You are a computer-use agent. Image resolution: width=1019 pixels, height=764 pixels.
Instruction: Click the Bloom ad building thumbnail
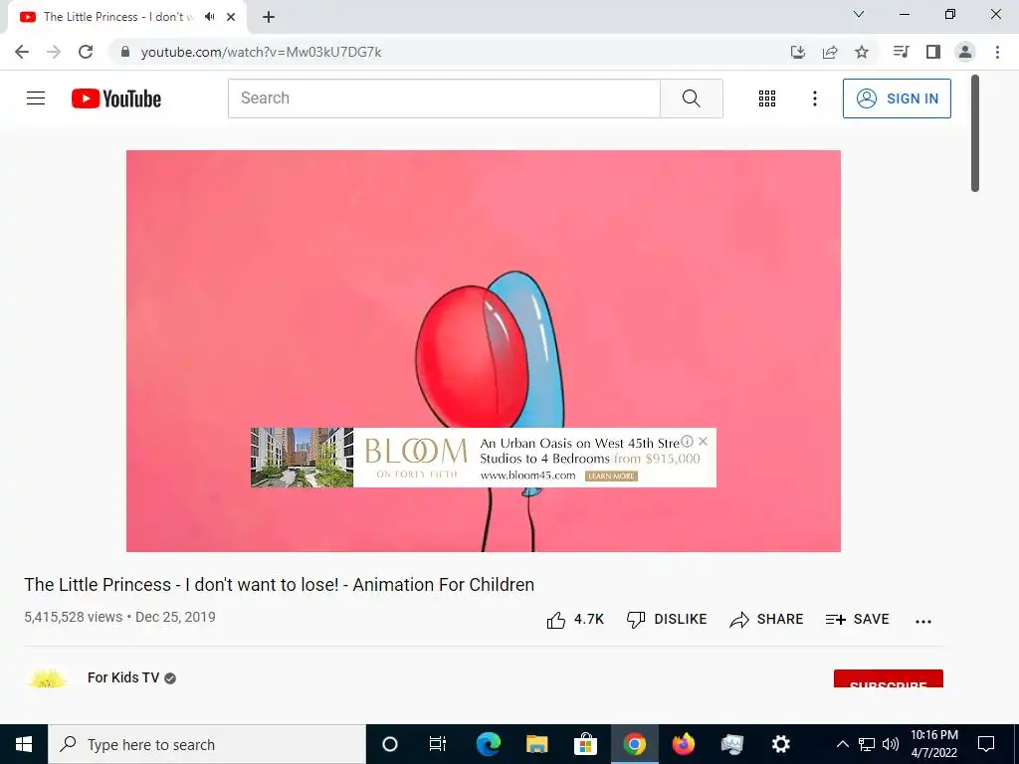(x=303, y=458)
